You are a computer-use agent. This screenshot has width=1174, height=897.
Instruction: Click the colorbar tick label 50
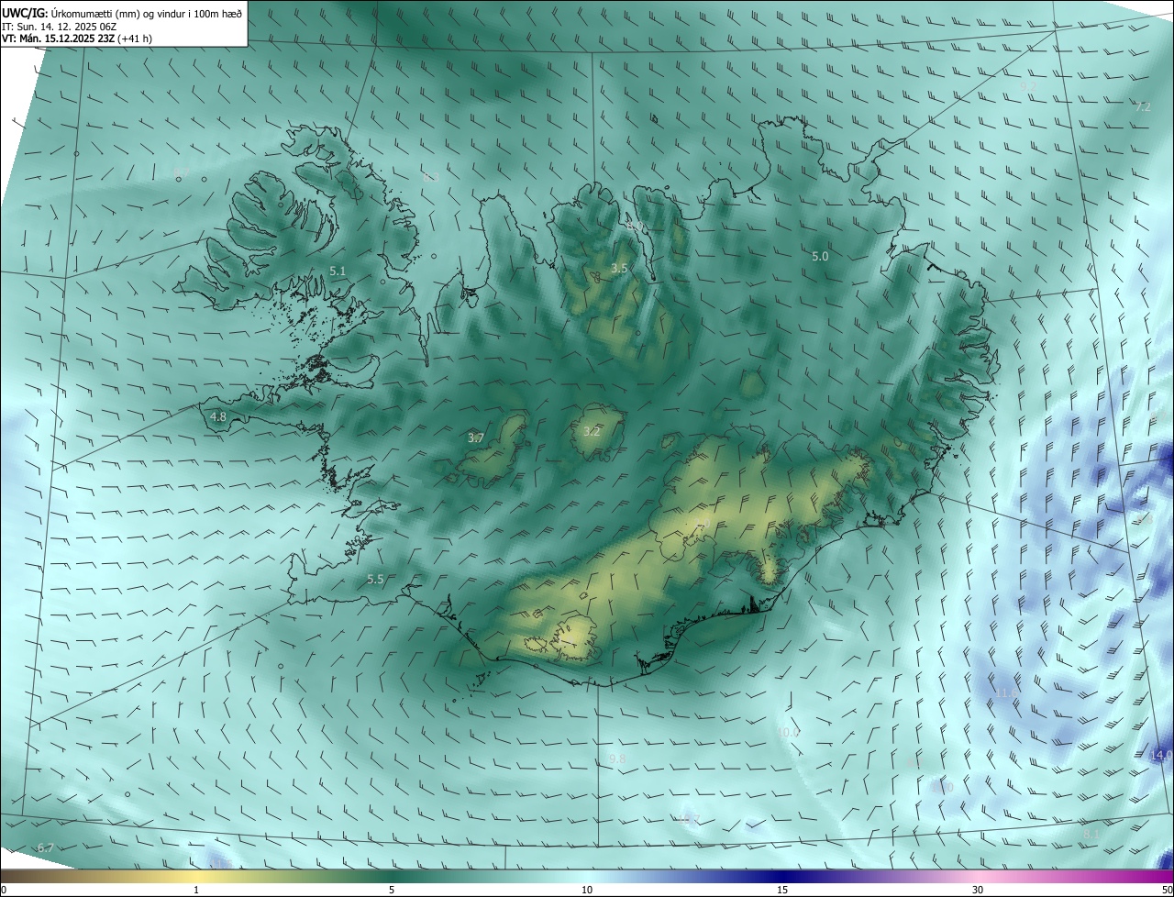tap(1168, 890)
